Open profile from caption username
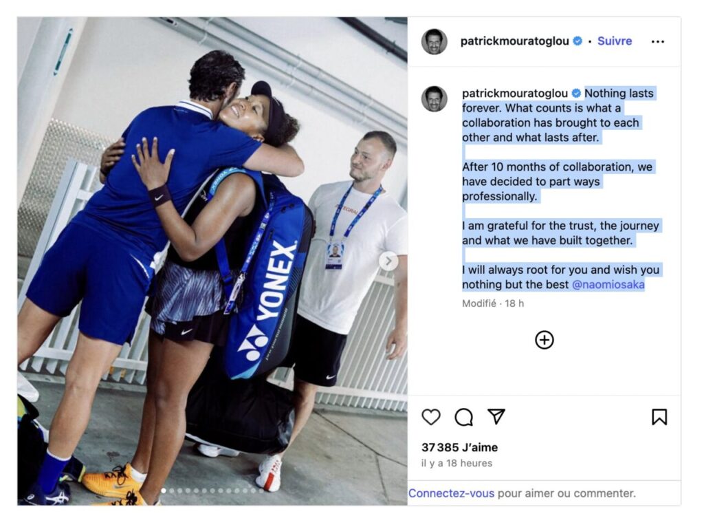The width and height of the screenshot is (704, 527). [515, 94]
